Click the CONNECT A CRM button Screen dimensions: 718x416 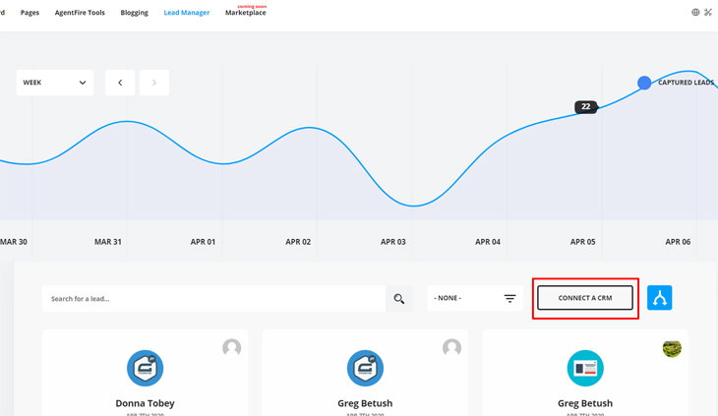(585, 298)
